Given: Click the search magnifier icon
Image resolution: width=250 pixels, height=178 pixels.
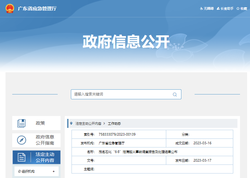Looking at the screenshot, I should (x=175, y=94).
